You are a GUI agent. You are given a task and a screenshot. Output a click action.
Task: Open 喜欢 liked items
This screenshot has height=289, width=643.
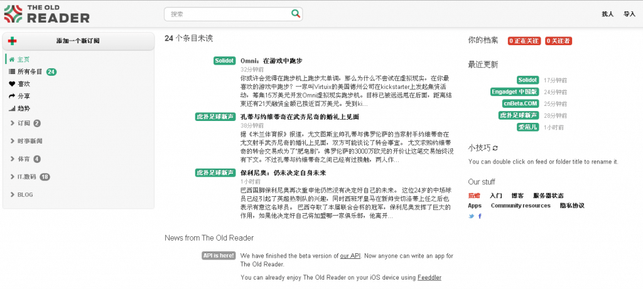24,84
